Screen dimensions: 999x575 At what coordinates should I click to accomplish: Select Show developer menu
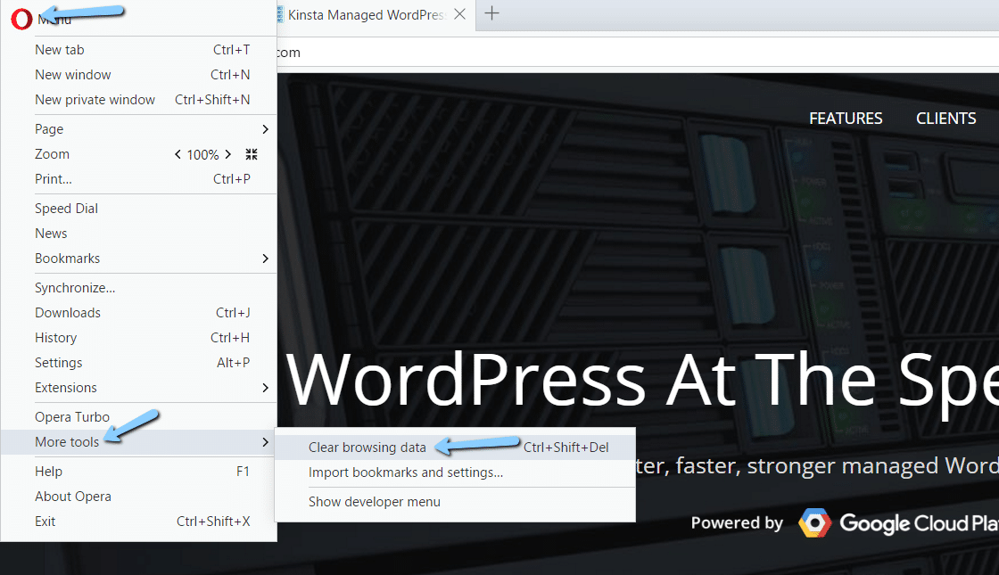(375, 502)
